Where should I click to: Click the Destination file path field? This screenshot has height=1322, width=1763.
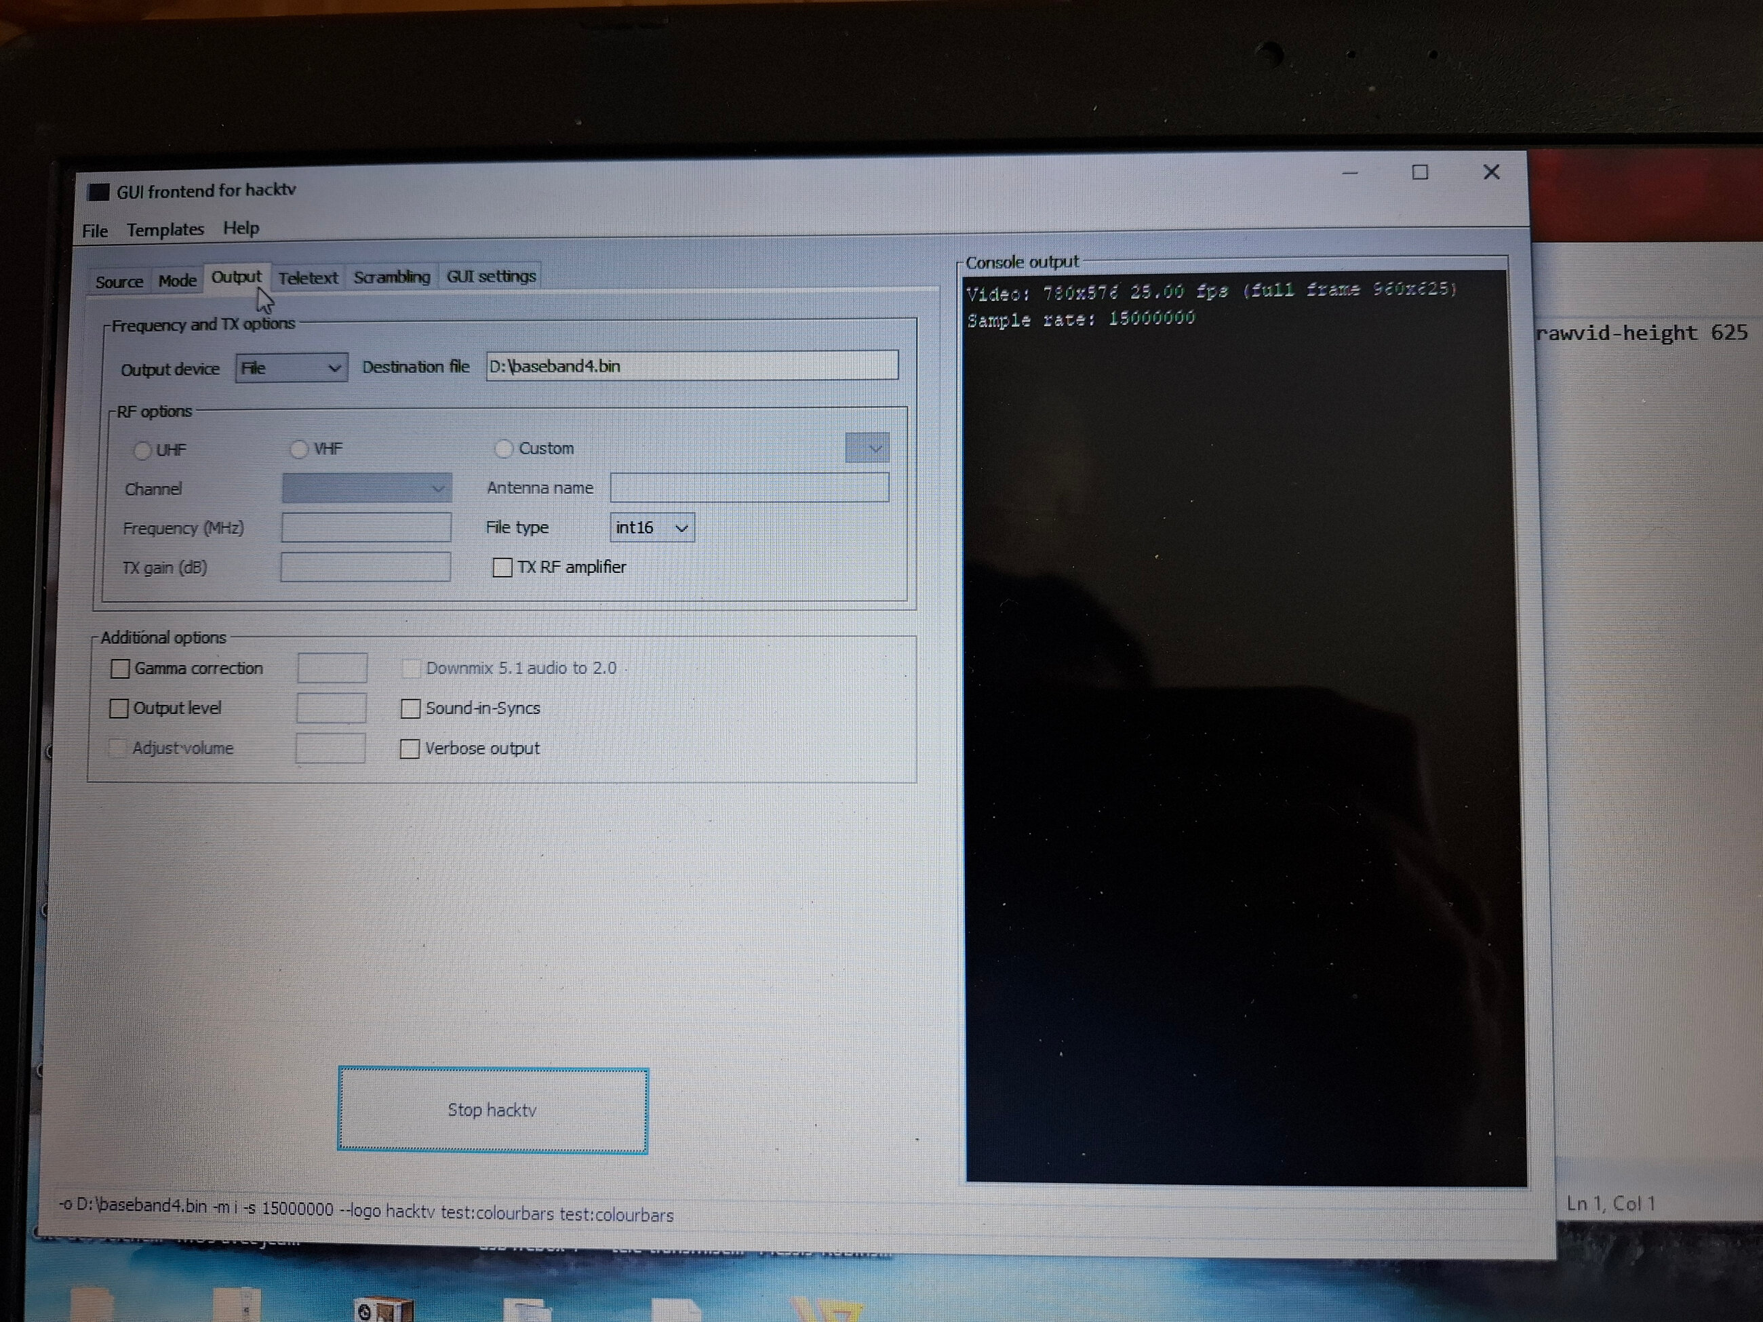click(692, 365)
